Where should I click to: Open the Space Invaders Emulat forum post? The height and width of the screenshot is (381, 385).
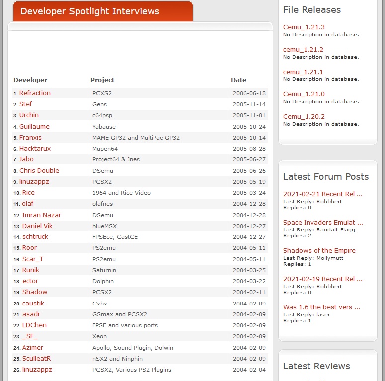click(323, 222)
